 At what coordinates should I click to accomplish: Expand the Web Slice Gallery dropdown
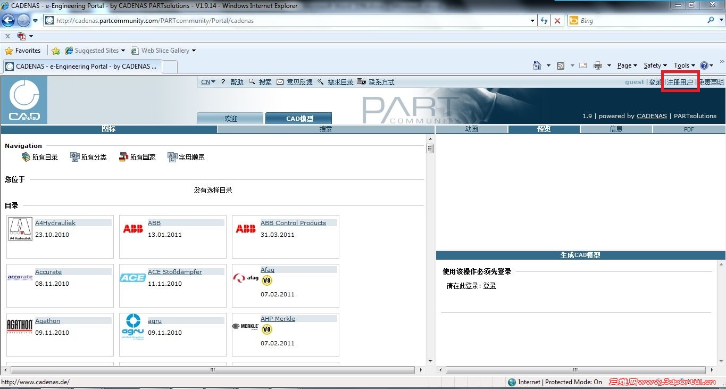pos(194,51)
